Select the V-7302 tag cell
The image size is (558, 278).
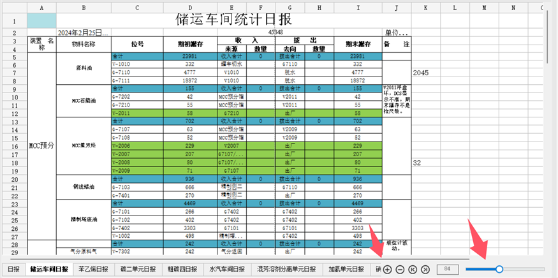(137, 251)
